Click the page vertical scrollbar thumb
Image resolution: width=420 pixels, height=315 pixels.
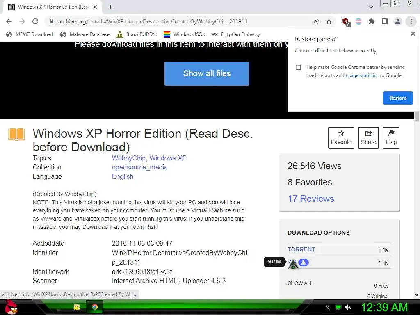click(417, 116)
